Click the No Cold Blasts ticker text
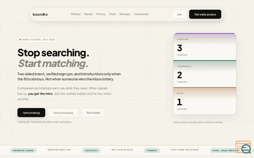 (x=122, y=149)
